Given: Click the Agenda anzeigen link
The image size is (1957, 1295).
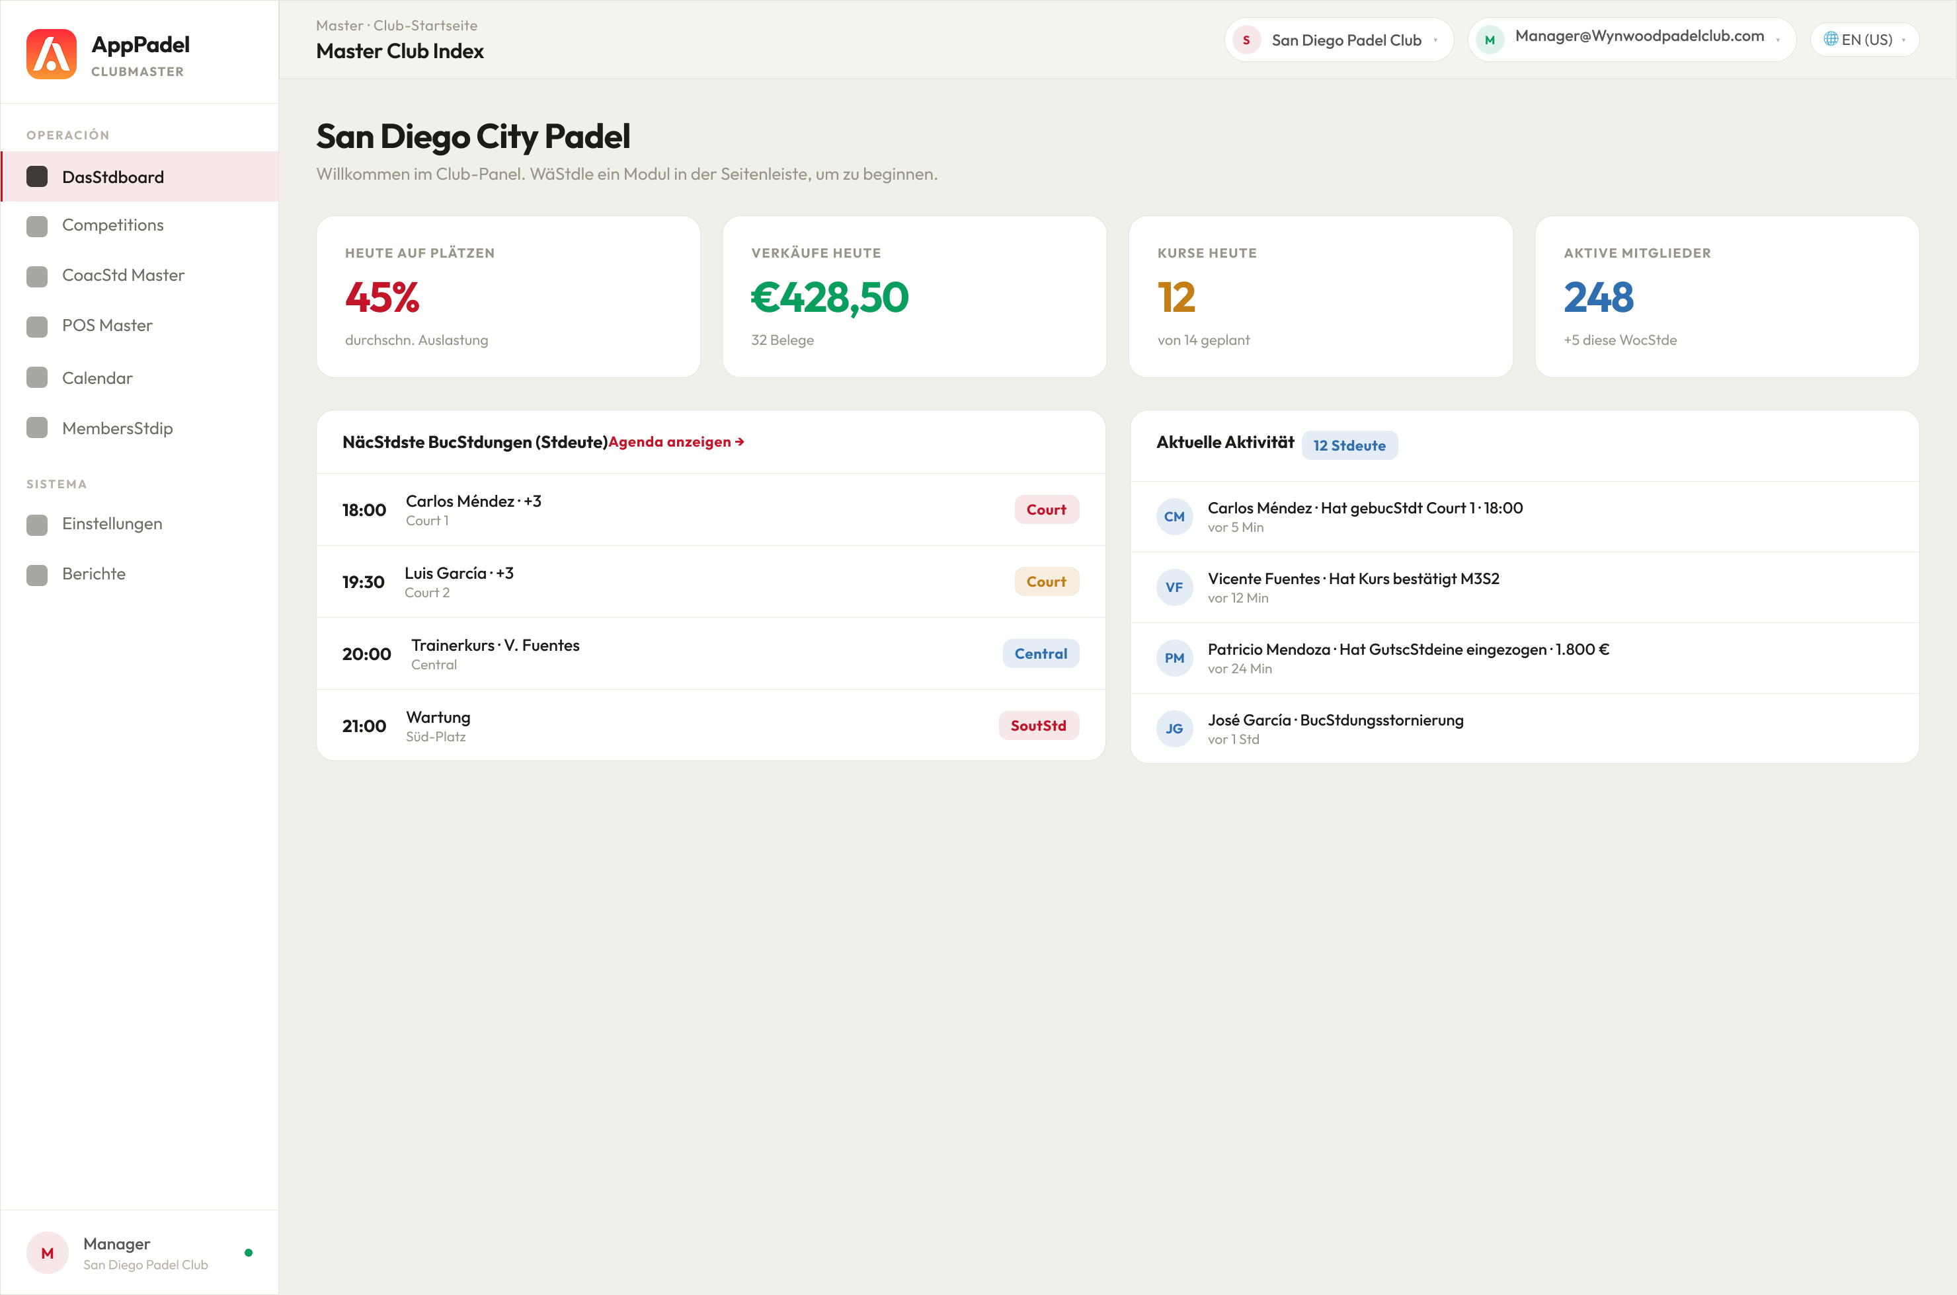Looking at the screenshot, I should [676, 442].
